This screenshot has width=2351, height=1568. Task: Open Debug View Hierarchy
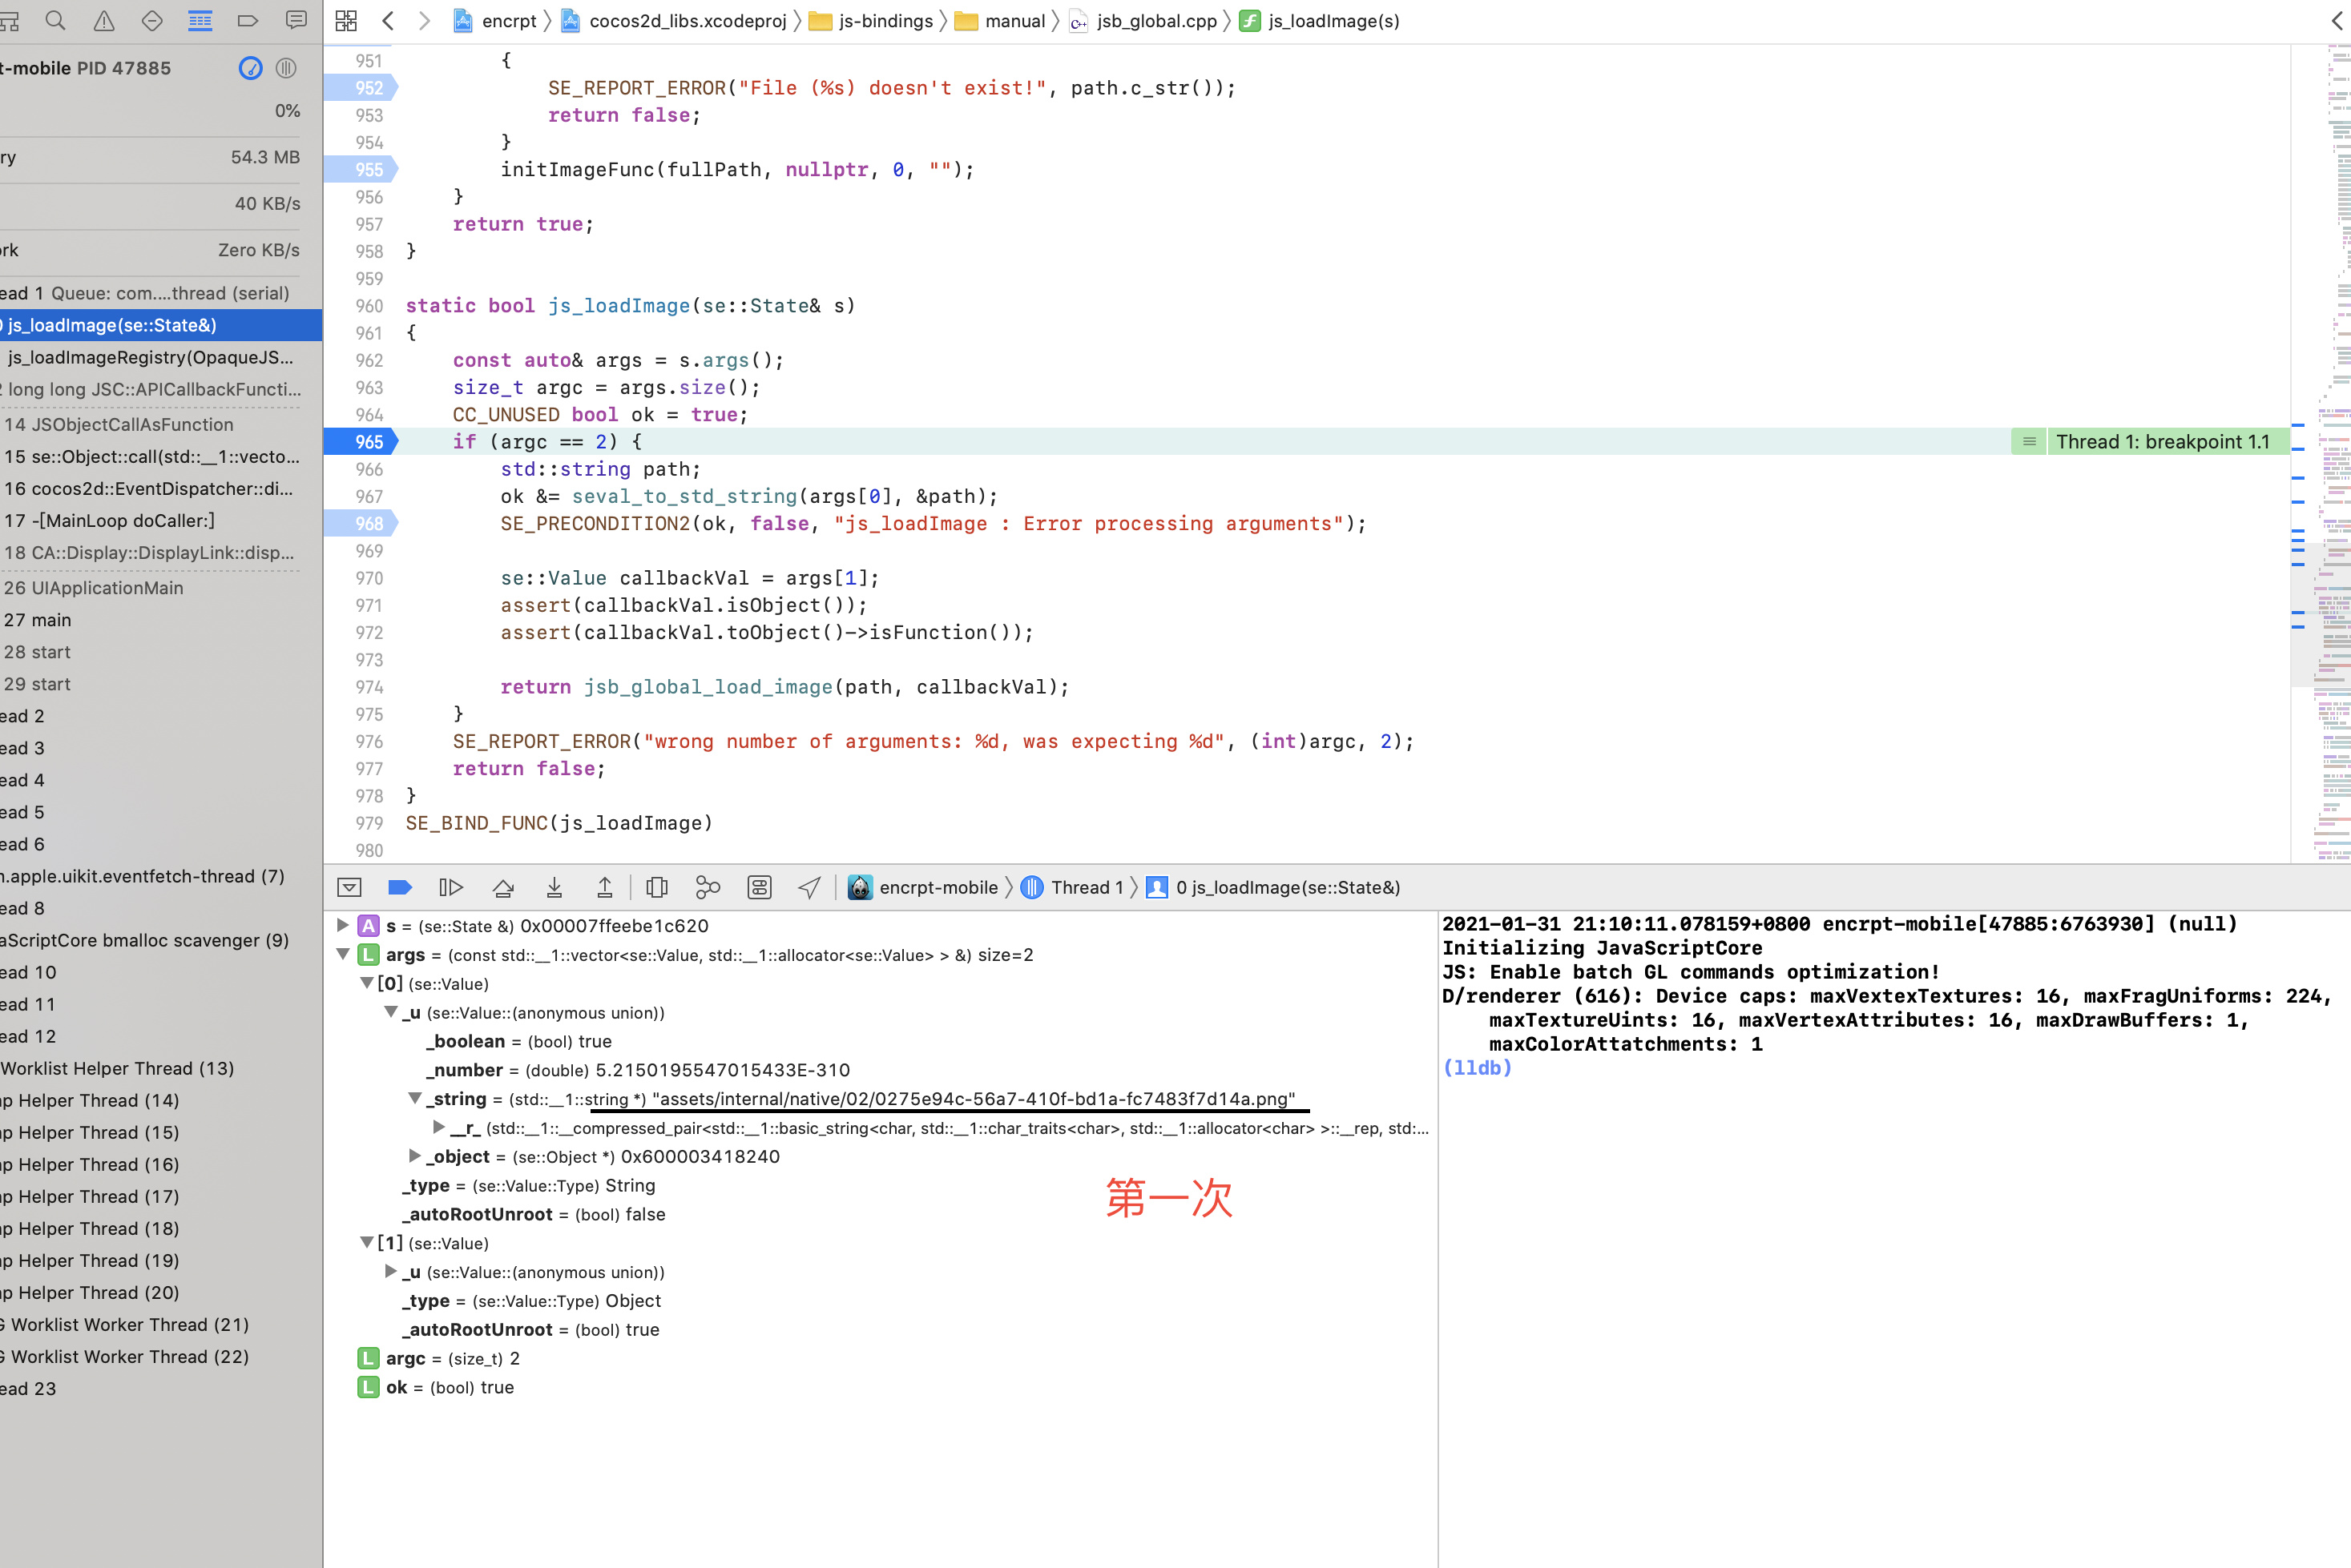[x=657, y=887]
